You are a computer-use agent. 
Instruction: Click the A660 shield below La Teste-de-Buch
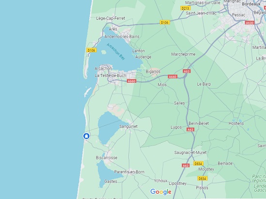point(132,81)
